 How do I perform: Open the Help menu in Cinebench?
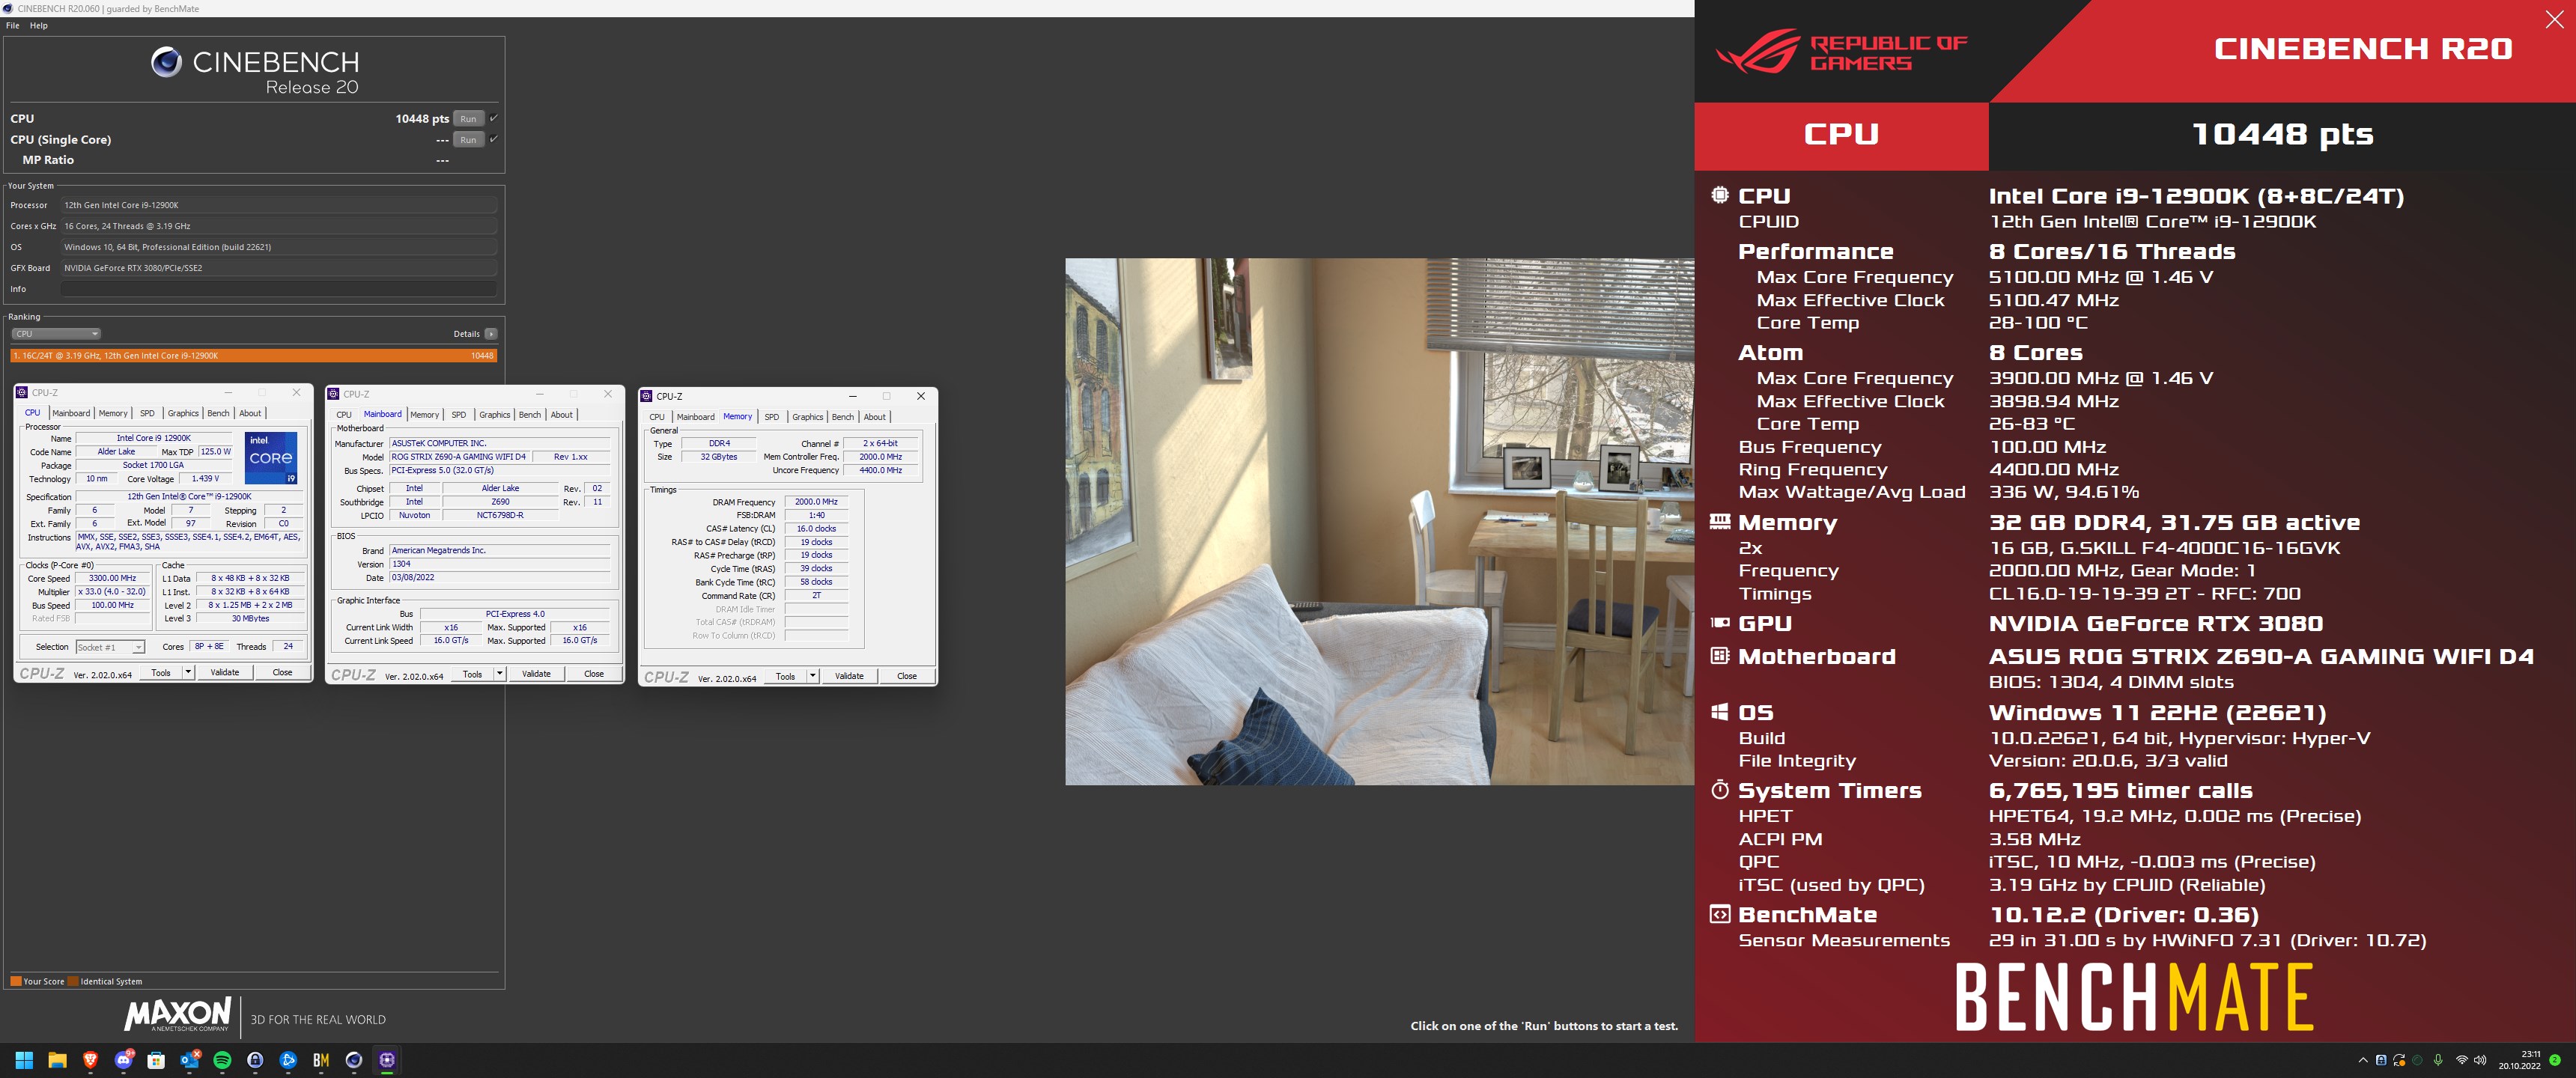point(39,26)
